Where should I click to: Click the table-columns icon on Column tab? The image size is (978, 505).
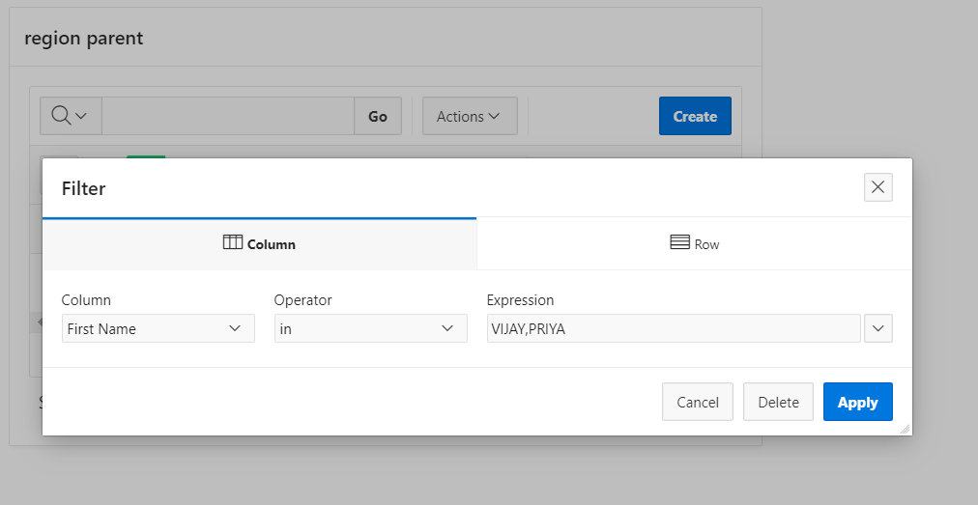click(x=233, y=242)
